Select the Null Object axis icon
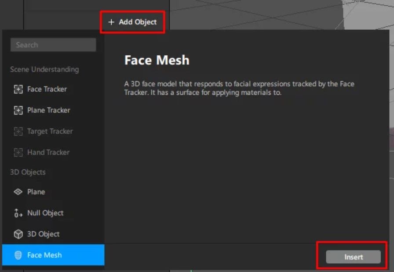The height and width of the screenshot is (272, 394). click(18, 213)
